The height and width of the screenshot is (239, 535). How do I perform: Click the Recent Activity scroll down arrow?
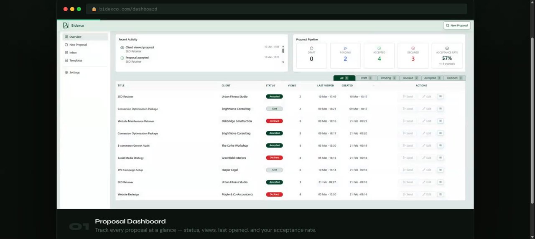click(x=283, y=62)
